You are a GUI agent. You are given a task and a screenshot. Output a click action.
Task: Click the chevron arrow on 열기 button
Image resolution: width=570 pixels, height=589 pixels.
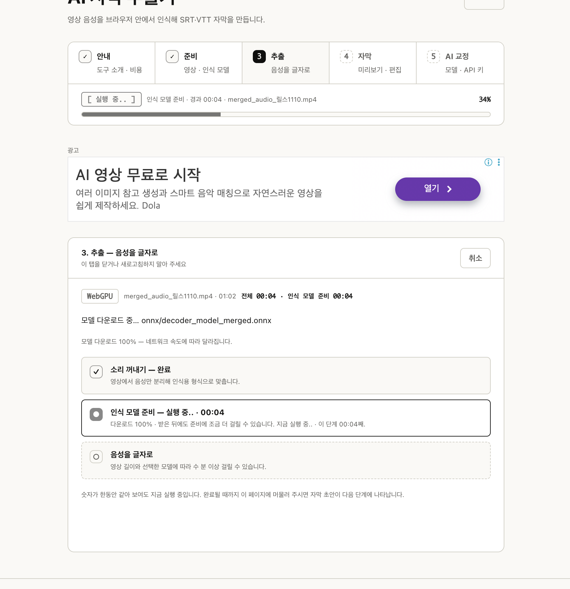(x=449, y=189)
